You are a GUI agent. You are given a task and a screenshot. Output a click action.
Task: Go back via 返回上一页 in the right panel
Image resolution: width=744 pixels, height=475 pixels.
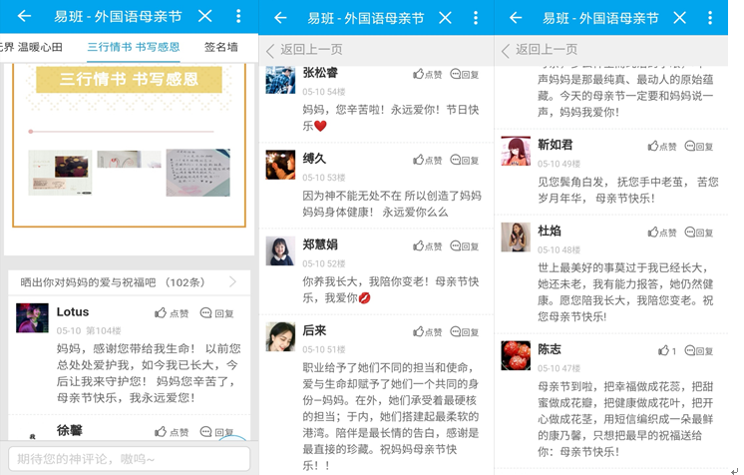coord(540,50)
